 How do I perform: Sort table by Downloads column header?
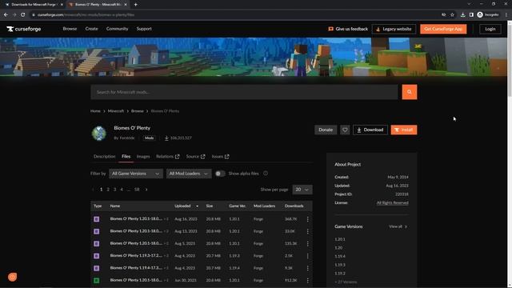(x=294, y=206)
